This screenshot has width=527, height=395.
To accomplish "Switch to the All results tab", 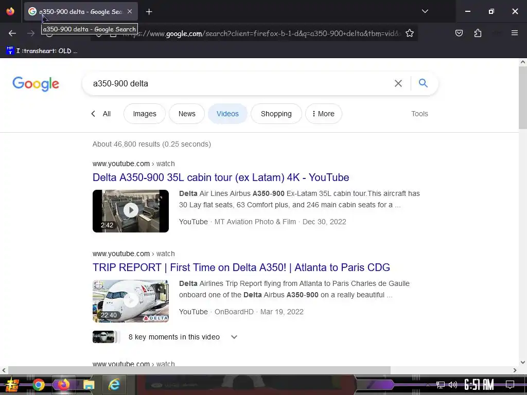I will (107, 114).
